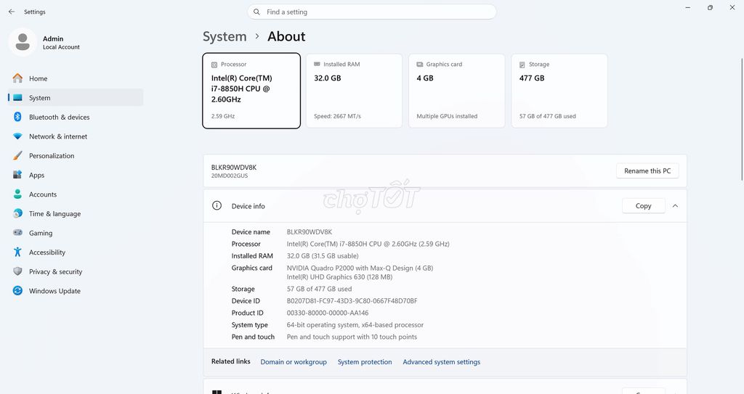Click the Accessibility figure icon
744x394 pixels.
(x=17, y=252)
